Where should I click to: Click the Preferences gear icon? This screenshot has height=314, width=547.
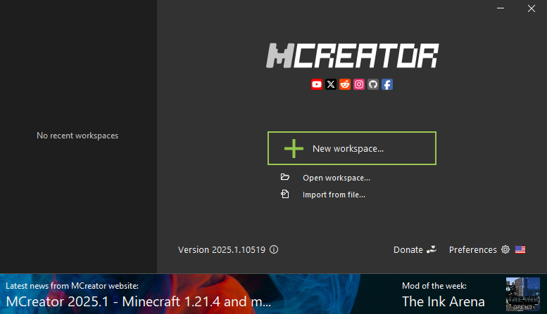pos(505,249)
